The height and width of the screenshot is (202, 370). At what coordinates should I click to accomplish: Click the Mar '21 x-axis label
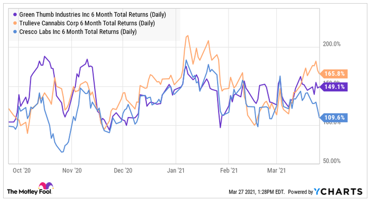click(x=276, y=170)
